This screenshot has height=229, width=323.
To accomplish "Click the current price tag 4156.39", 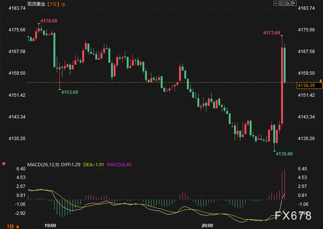I will pos(310,86).
